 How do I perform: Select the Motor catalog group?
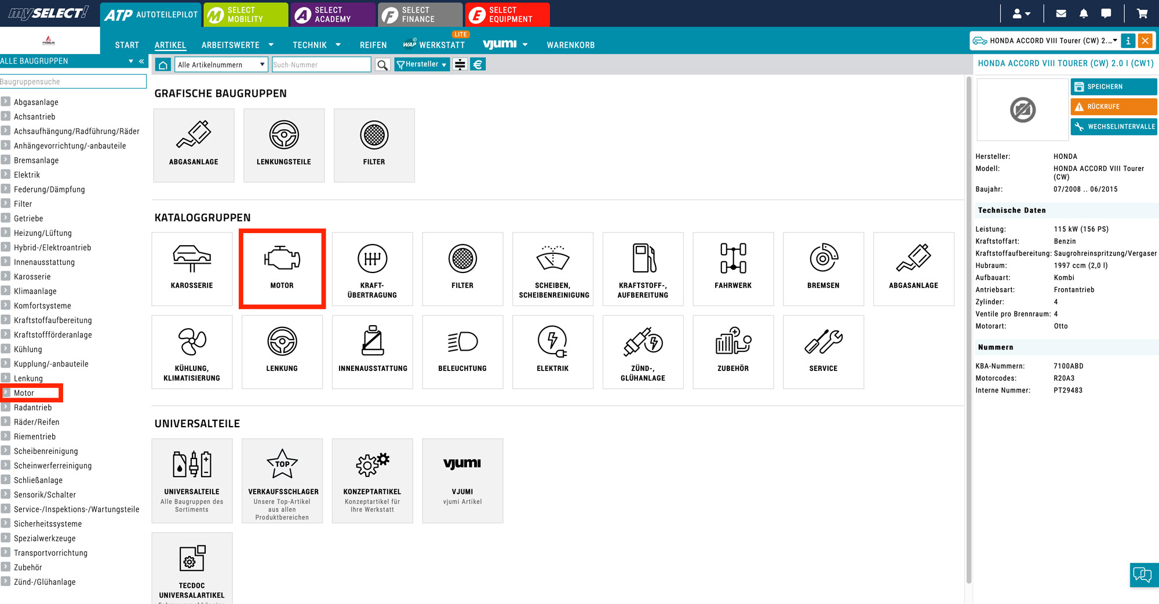[282, 269]
